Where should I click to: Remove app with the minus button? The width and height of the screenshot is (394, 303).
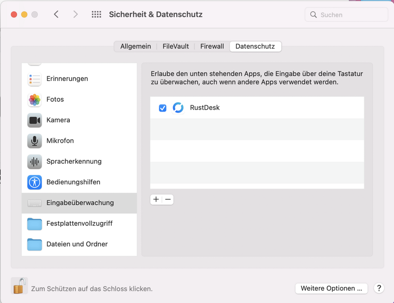[168, 200]
